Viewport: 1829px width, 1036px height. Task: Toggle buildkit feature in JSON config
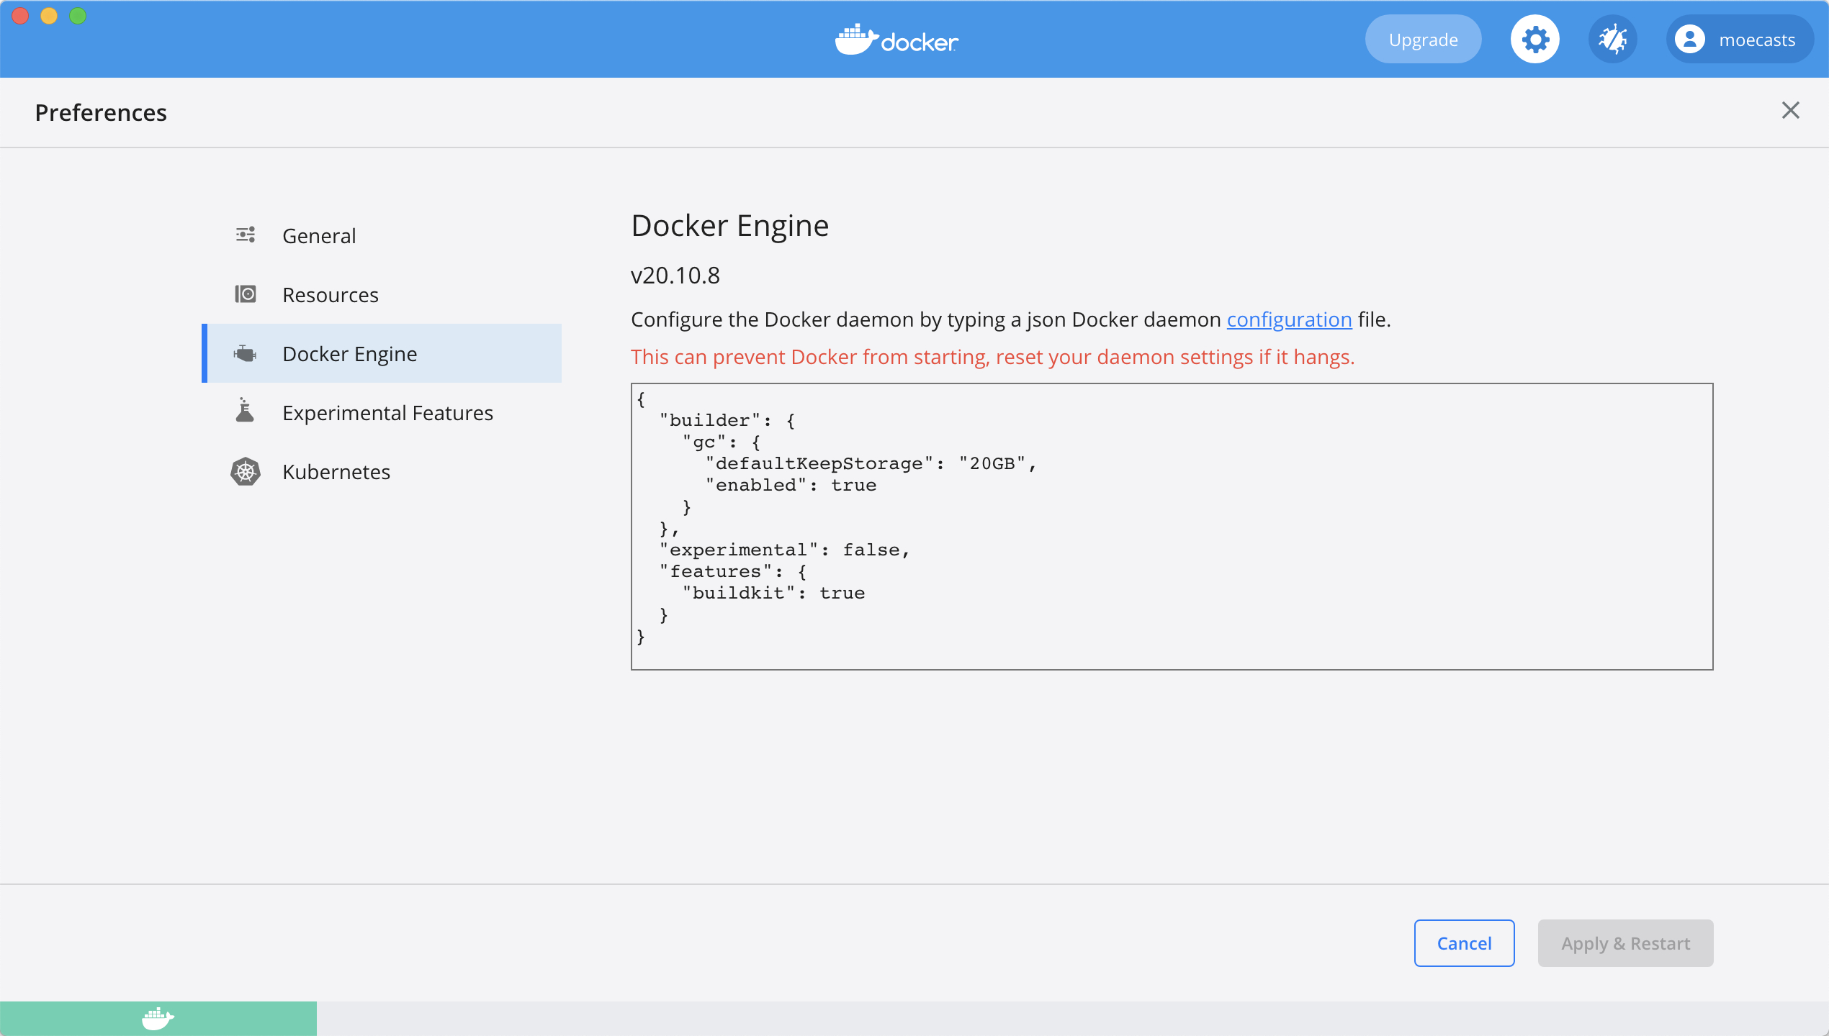[840, 593]
